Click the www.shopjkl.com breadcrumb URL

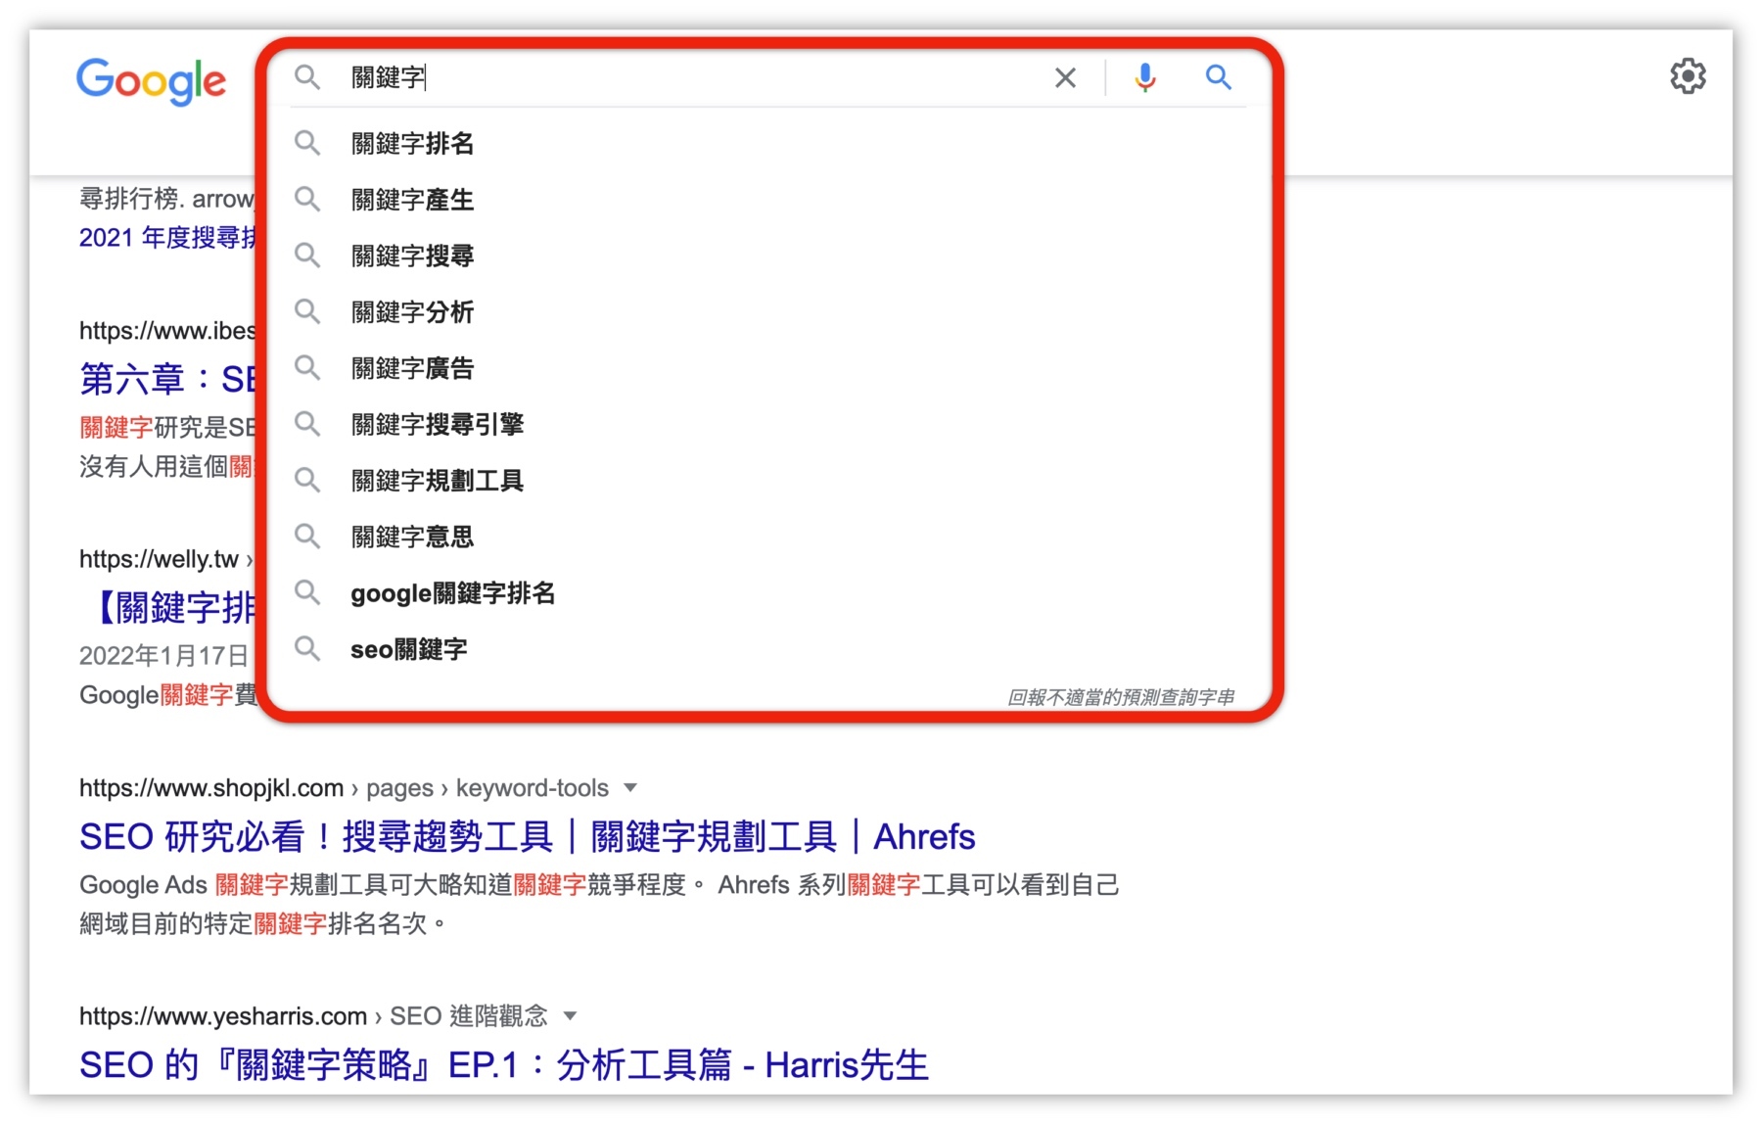pyautogui.click(x=211, y=787)
